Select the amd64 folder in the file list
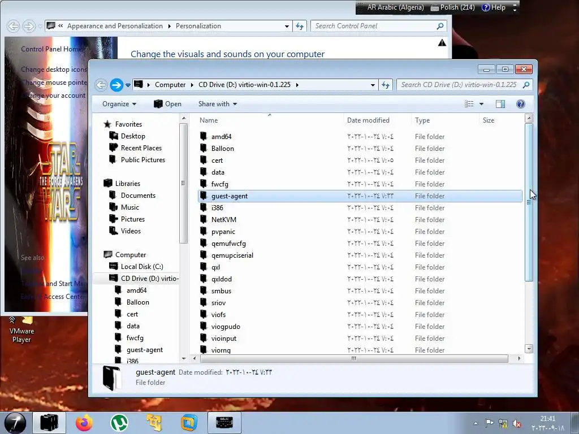Screen dimensions: 579x434 coord(360,137)
